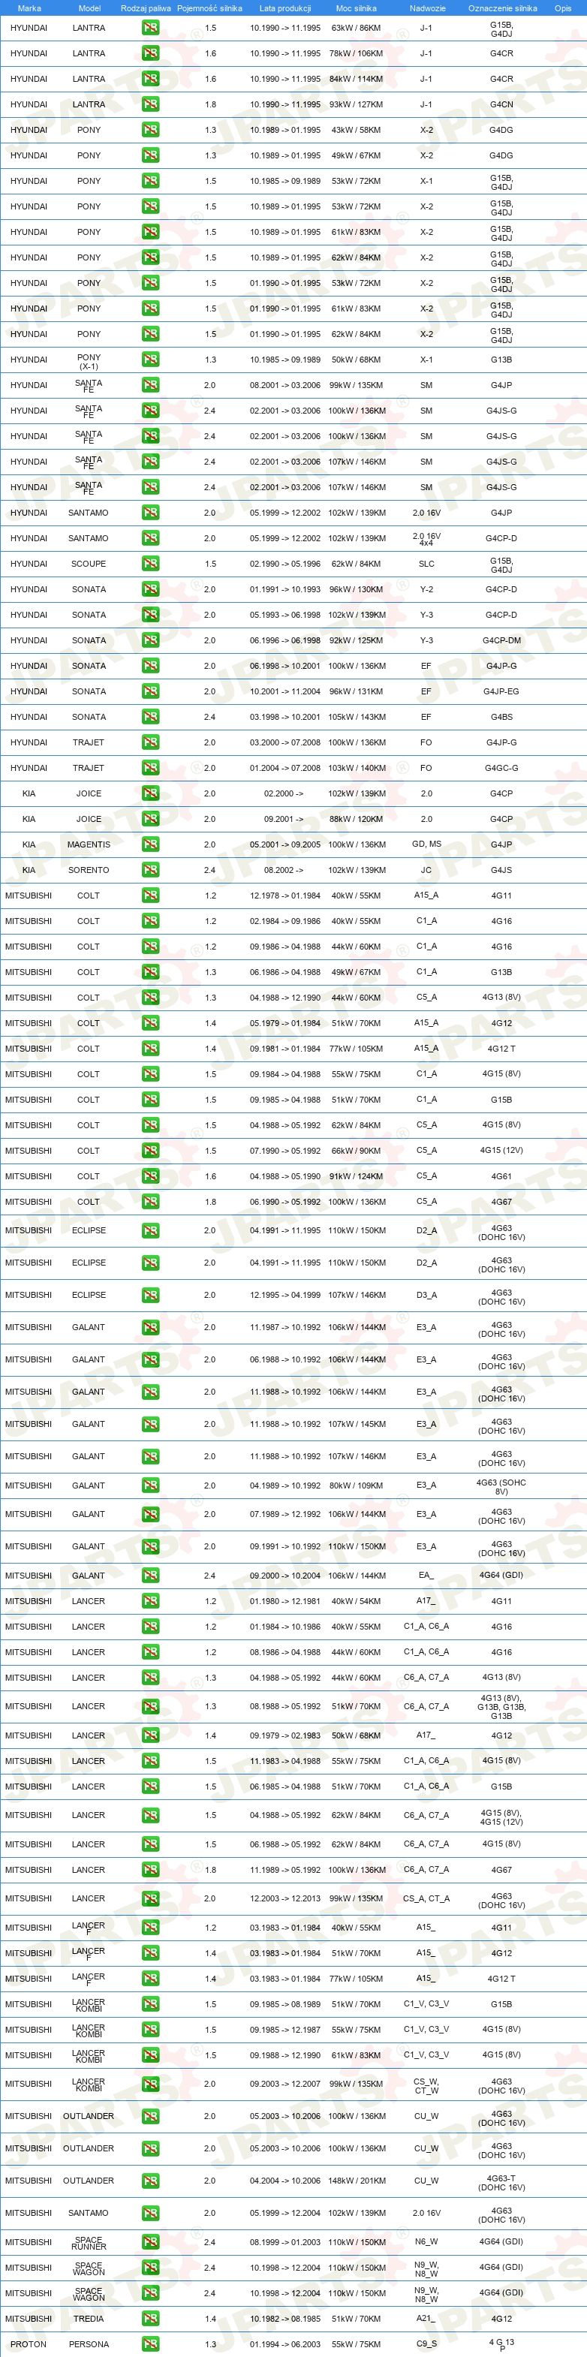
Task: Click the Opis column header
Action: tap(563, 8)
